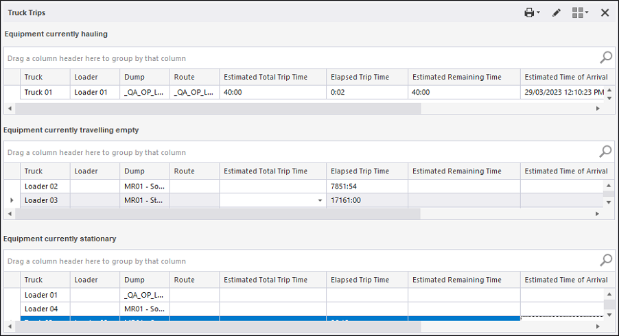Select Loader 03 row in travelling empty grid
This screenshot has height=336, width=619.
click(311, 200)
